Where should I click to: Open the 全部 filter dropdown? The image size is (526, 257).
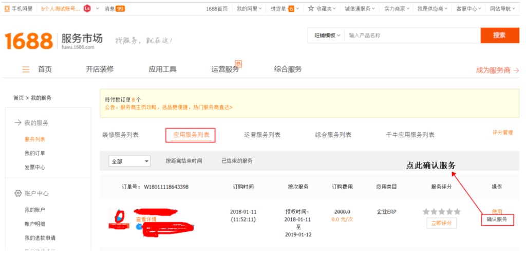coord(129,161)
